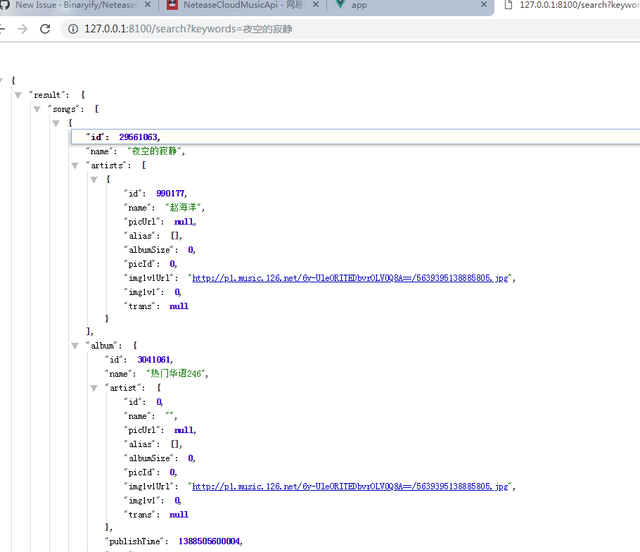Click the site info icon in address bar
The width and height of the screenshot is (640, 552).
point(73,29)
